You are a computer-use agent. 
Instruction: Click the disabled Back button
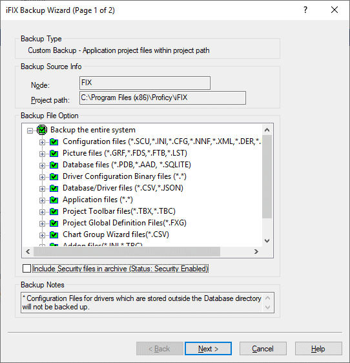160,348
